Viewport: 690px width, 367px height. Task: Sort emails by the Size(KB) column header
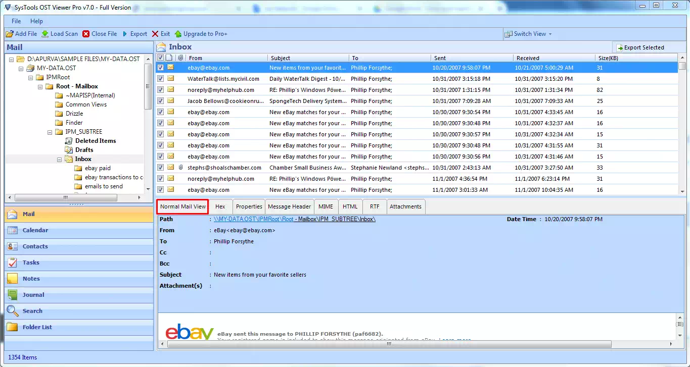pyautogui.click(x=636, y=58)
